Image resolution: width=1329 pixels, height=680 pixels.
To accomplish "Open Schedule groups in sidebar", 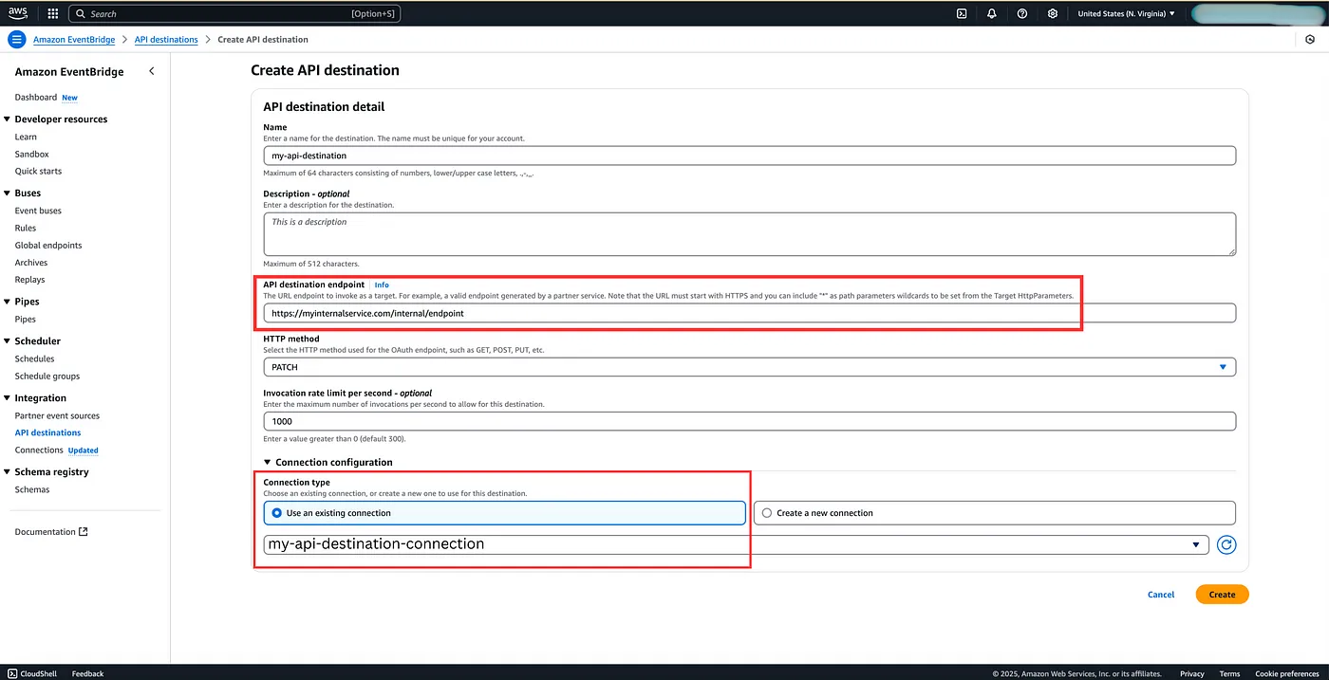I will (47, 377).
